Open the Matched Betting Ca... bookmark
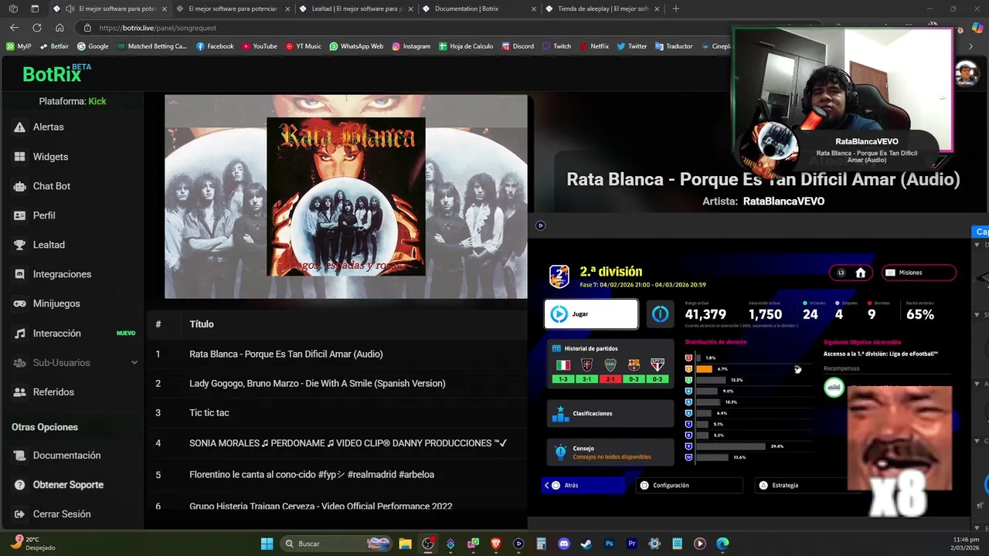Screen dimensions: 989x556 [152, 46]
